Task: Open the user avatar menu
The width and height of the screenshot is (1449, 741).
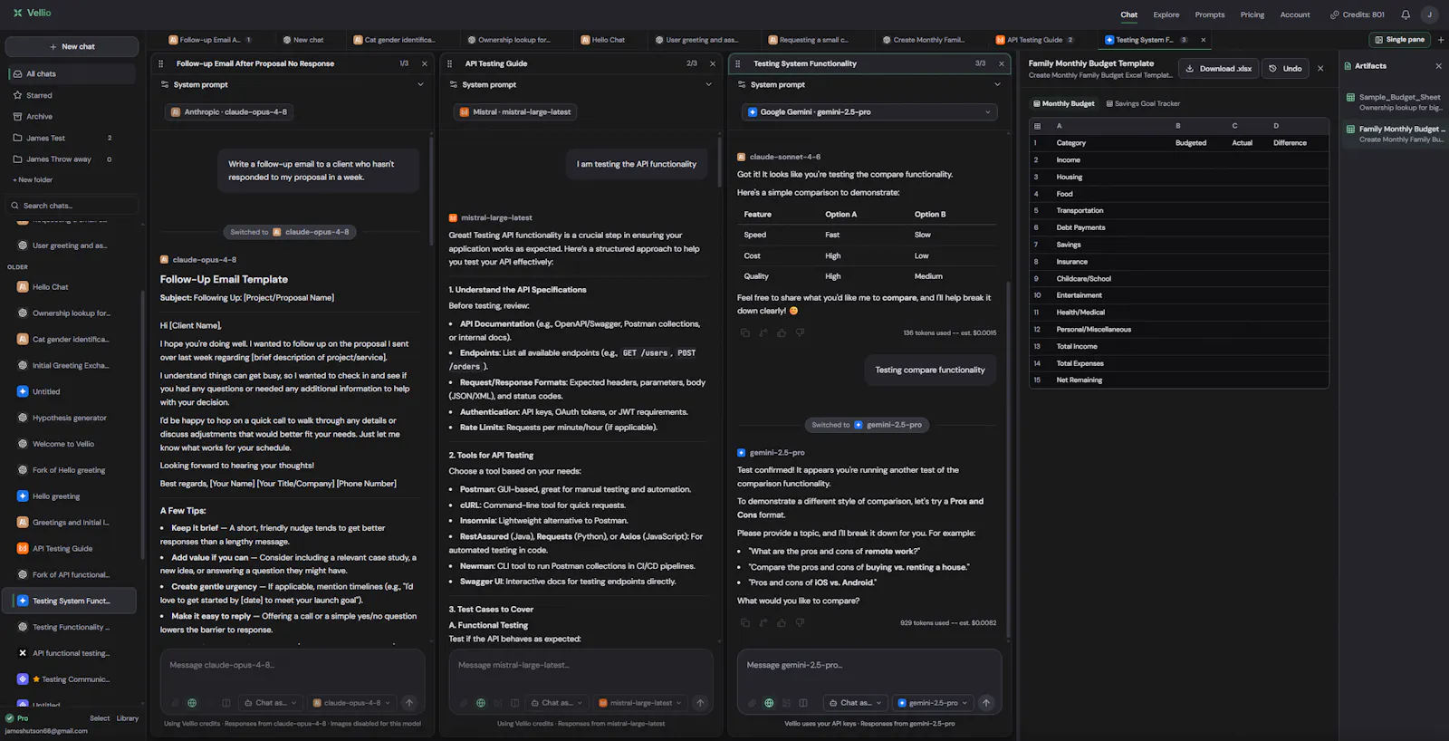Action: click(1429, 14)
